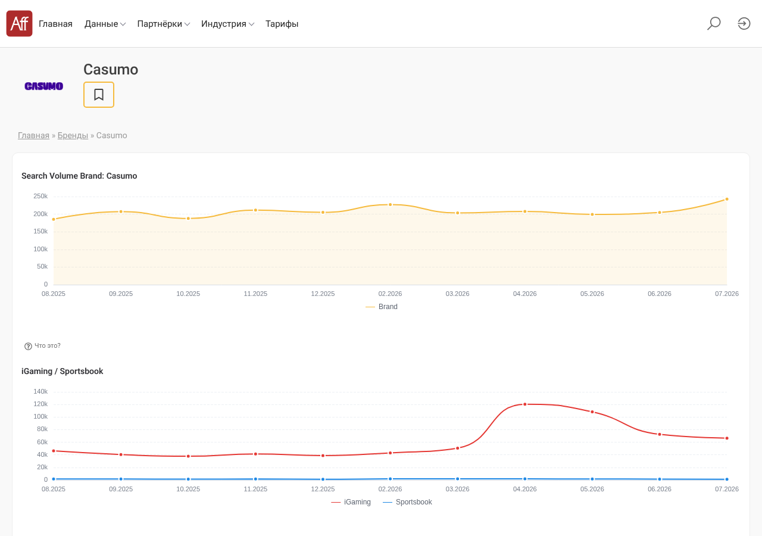Click the login arrow icon
The height and width of the screenshot is (536, 762).
tap(744, 24)
